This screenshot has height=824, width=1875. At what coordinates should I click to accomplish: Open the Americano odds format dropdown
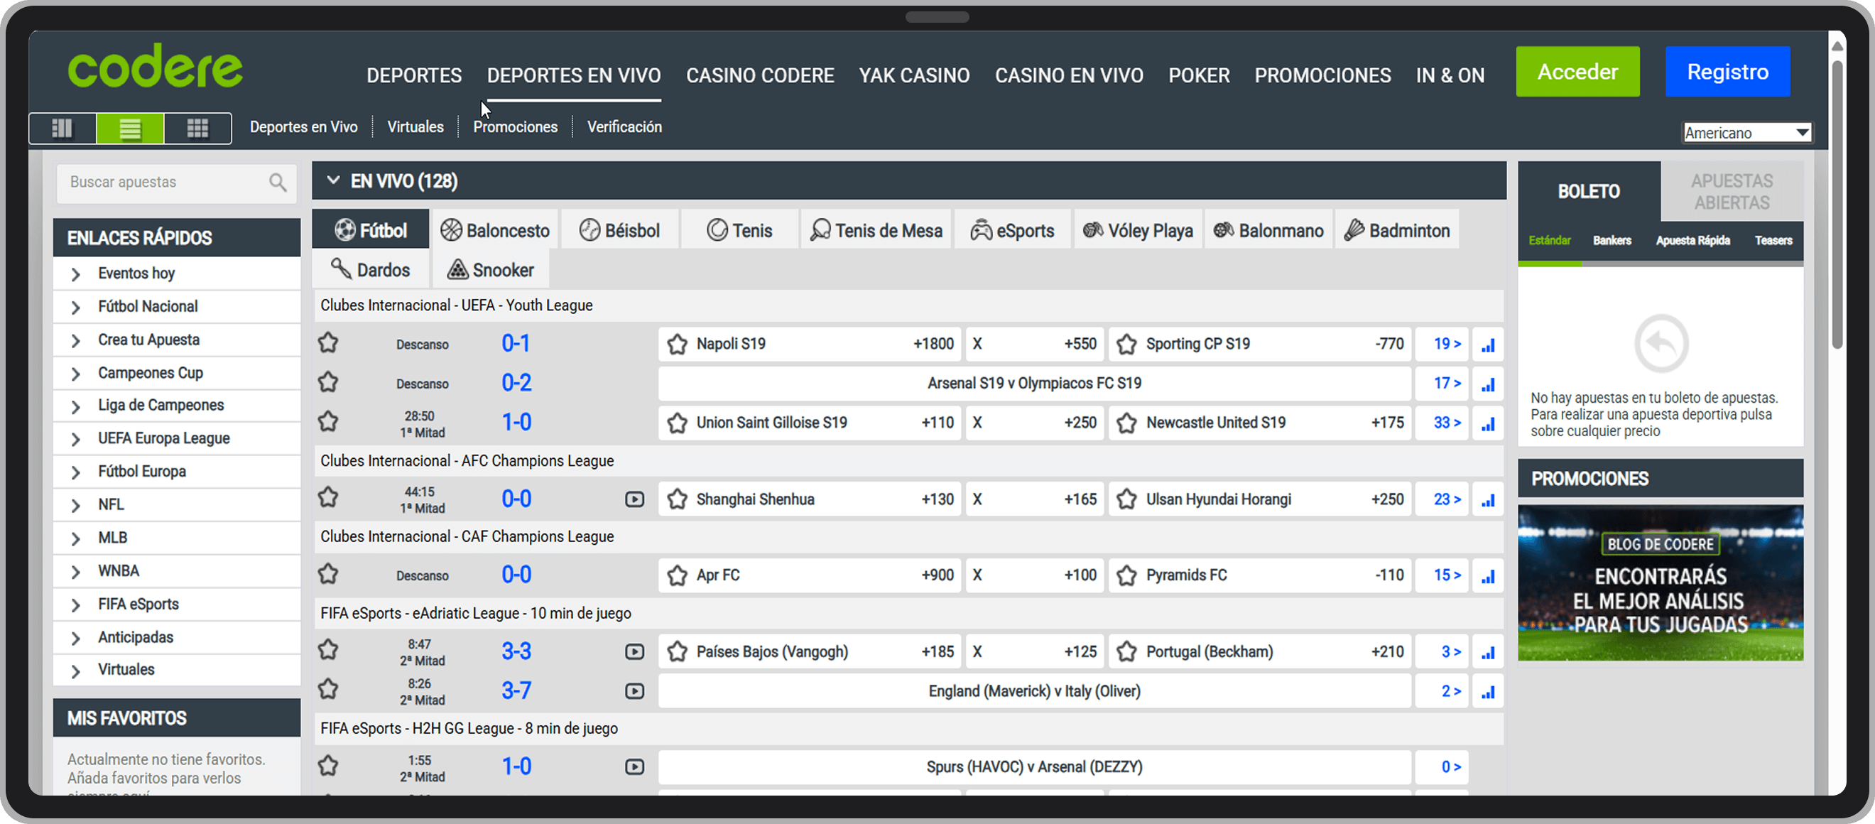point(1747,133)
